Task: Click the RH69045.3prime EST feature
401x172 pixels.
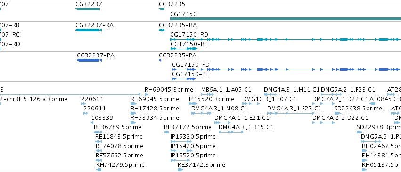Action: coord(147,94)
